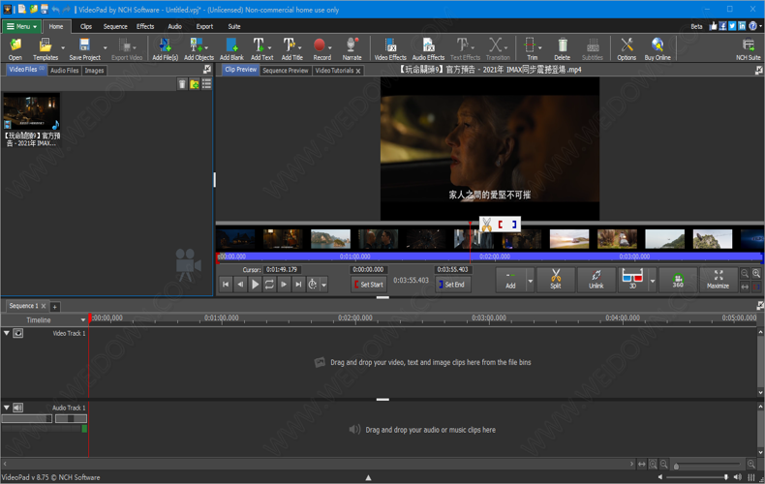765x484 pixels.
Task: Add a new sequence tab with plus
Action: 54,307
